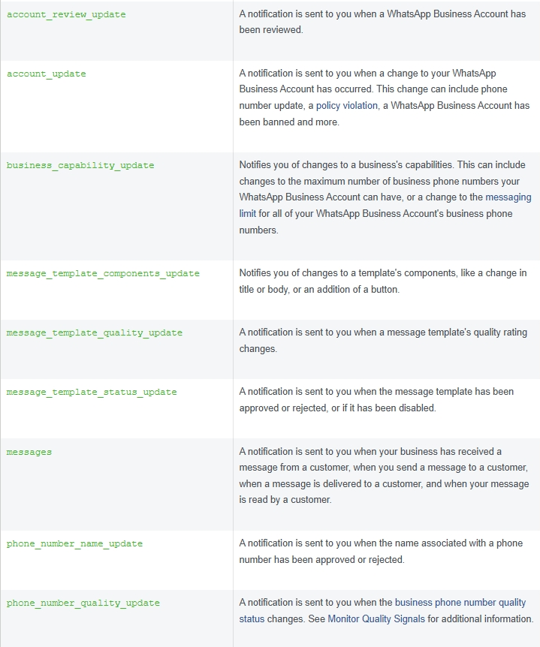This screenshot has width=540, height=647.
Task: Click the account_review_update description text
Action: tap(382, 22)
